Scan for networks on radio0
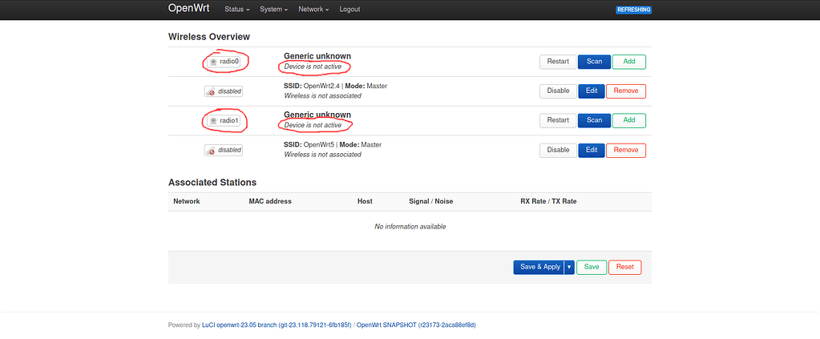The image size is (820, 339). [594, 61]
